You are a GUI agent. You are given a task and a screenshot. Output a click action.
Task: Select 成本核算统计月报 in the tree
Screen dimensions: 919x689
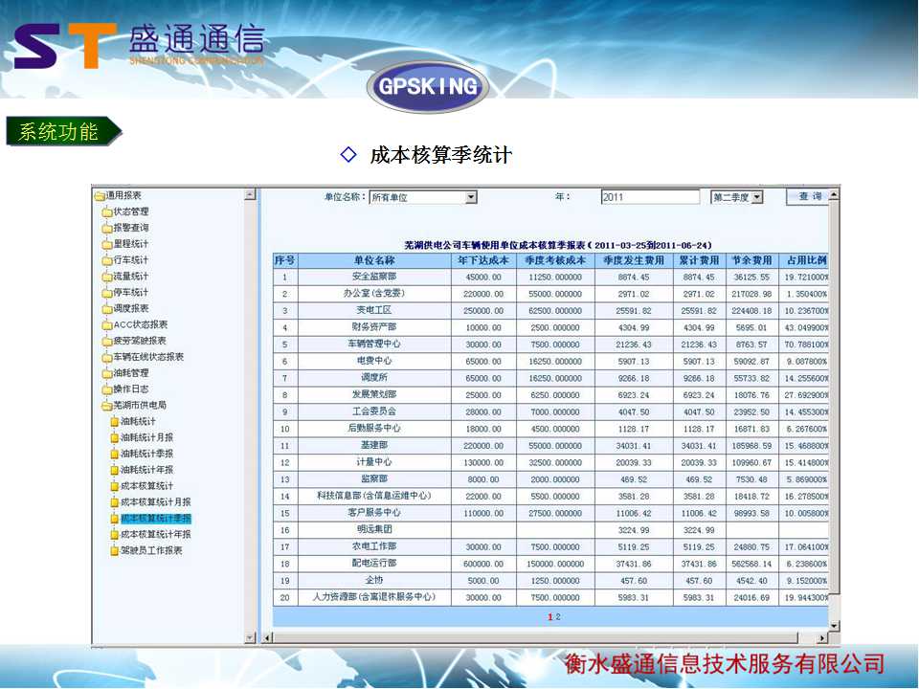click(x=155, y=501)
